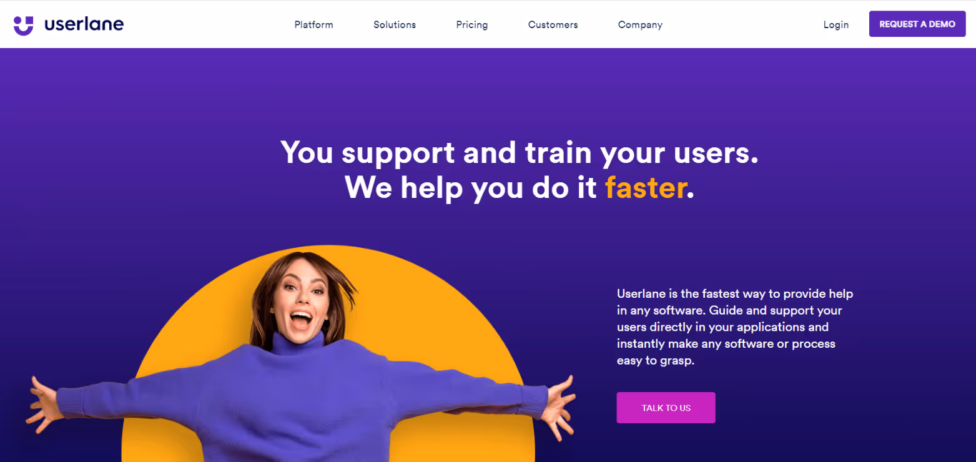Click the REQUEST A DEMO button

[x=917, y=24]
